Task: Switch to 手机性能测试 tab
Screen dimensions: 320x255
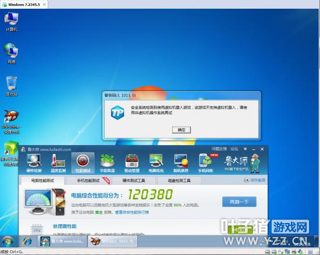Action: pos(88,181)
